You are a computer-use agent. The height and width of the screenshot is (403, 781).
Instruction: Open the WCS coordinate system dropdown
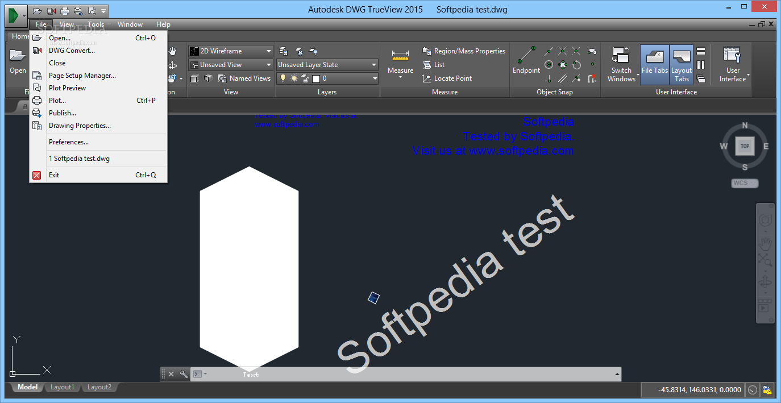point(745,183)
